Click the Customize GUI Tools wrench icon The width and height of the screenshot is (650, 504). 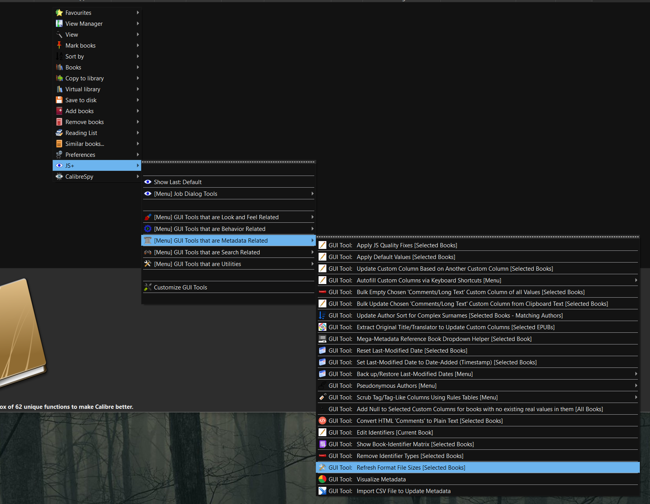148,287
